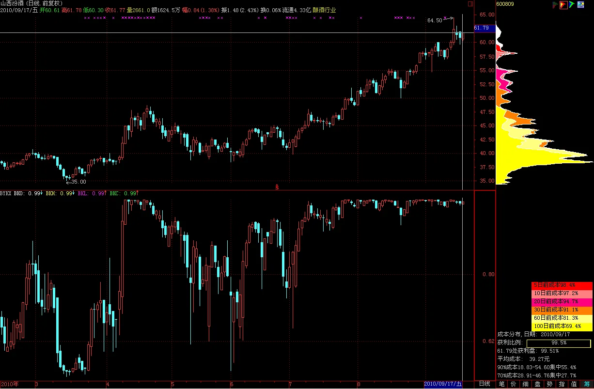Click the BKH: 0.99 indicator value
The image size is (594, 389).
(x=61, y=193)
